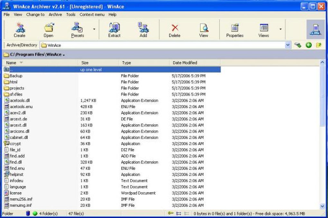Select the find.add file
The width and height of the screenshot is (328, 218).
click(x=112, y=156)
